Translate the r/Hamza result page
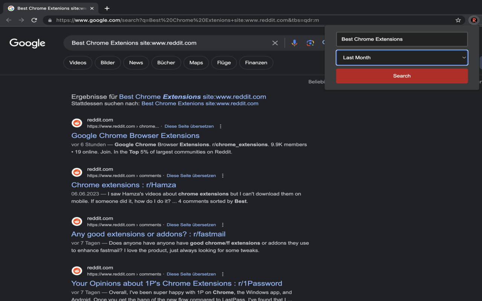482x301 pixels. click(191, 176)
